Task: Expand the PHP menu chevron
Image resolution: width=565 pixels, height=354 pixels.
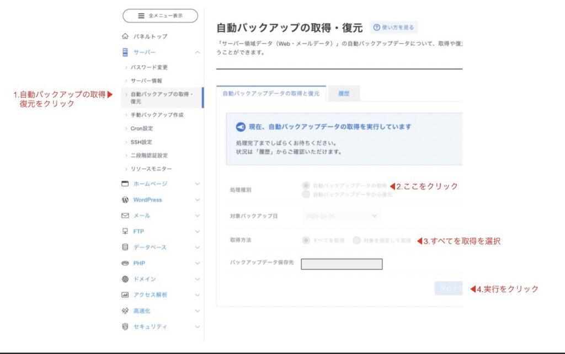Action: click(197, 263)
